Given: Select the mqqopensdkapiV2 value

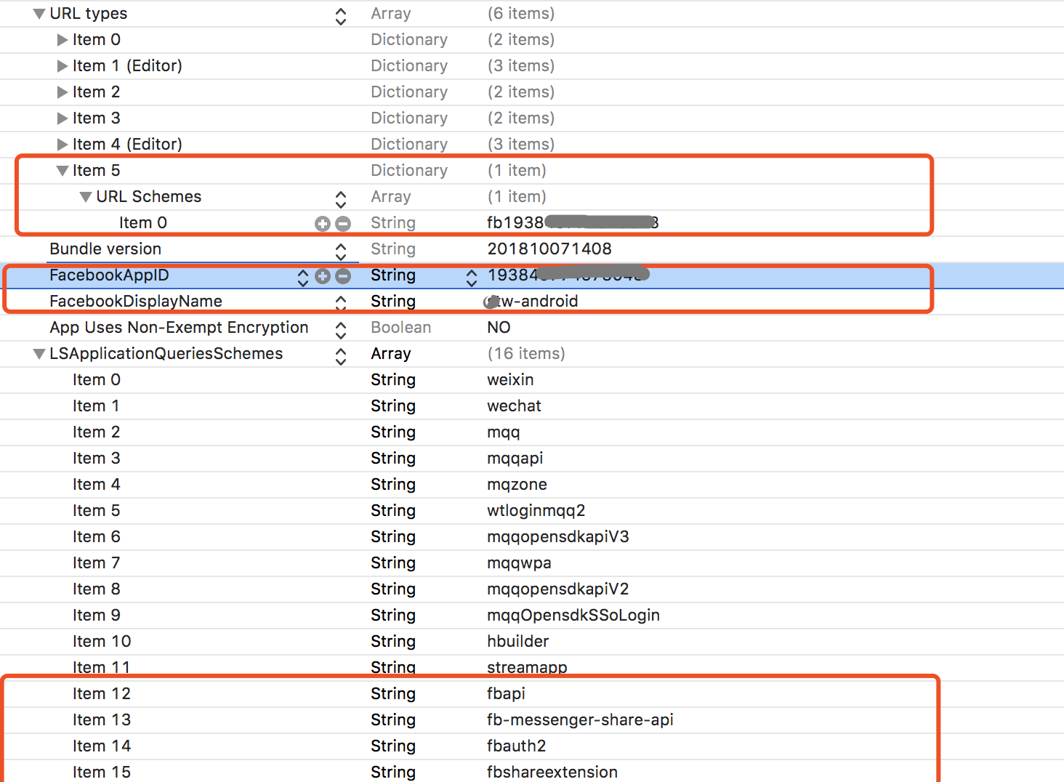Looking at the screenshot, I should tap(558, 589).
